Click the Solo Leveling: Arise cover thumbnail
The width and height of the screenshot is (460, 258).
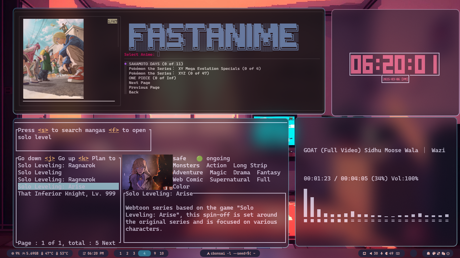(x=147, y=172)
